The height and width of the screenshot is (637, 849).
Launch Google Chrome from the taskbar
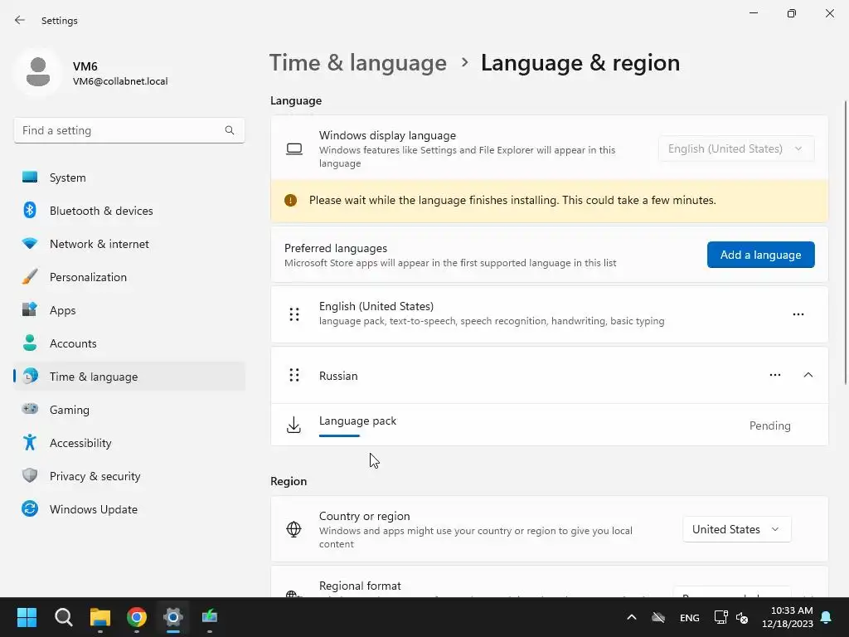pyautogui.click(x=137, y=617)
